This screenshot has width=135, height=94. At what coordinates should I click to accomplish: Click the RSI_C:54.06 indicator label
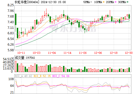[61, 76]
